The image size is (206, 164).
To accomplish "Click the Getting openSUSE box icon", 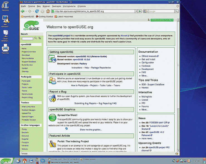I will tap(52, 59).
